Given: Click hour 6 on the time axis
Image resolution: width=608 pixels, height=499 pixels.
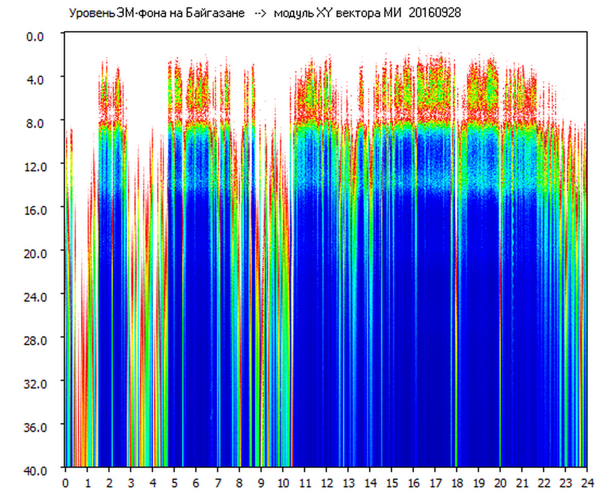Looking at the screenshot, I should tap(195, 483).
